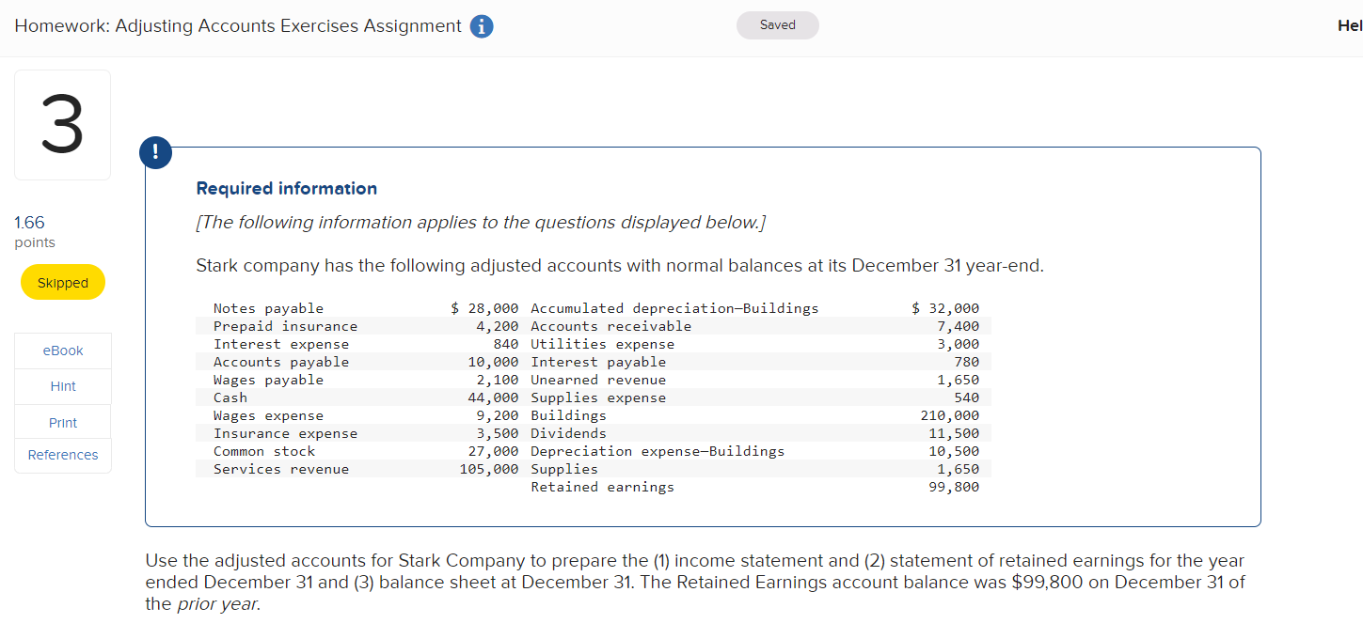Click the yellow Skipped badge

[x=62, y=281]
